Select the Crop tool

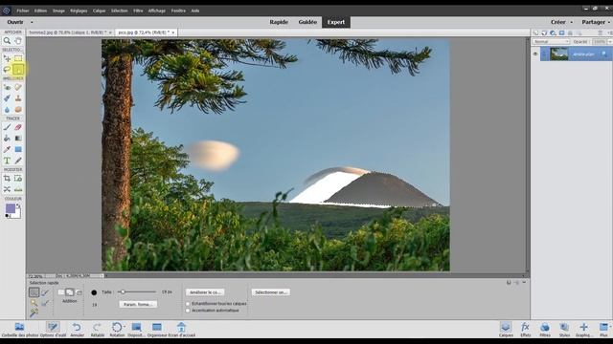[x=7, y=179]
